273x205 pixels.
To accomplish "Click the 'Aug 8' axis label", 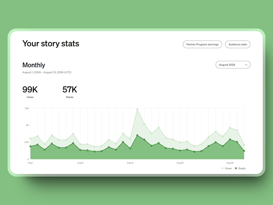I will coord(80,163).
